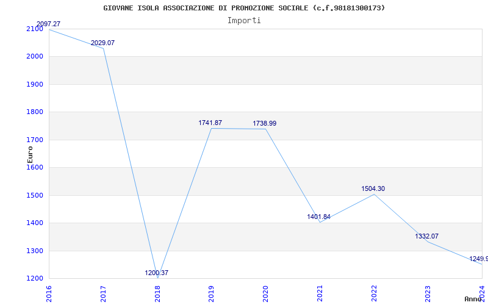Click the 2017 year label
Viewport: 488px width, 305px height.
click(x=103, y=293)
